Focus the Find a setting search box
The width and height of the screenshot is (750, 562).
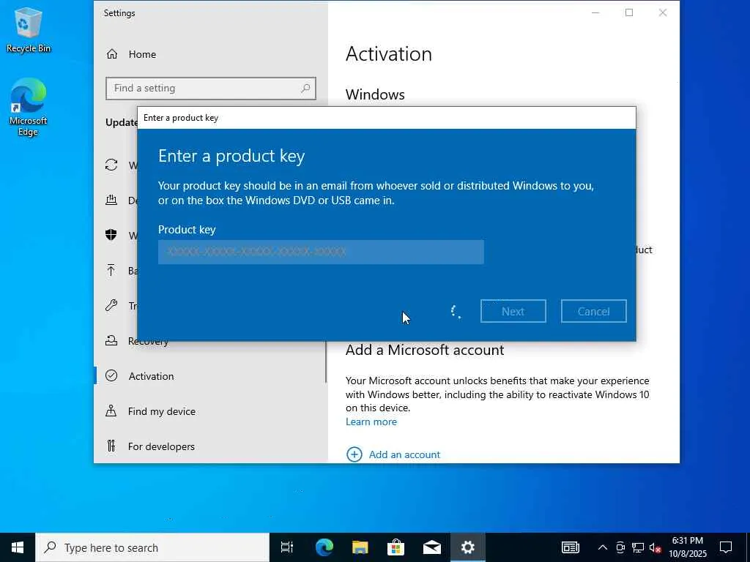211,89
